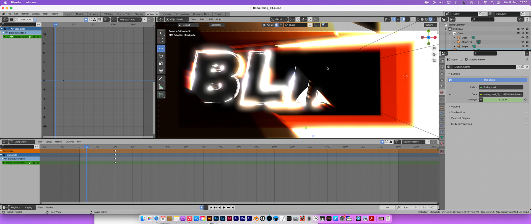Image resolution: width=531 pixels, height=224 pixels.
Task: Open graph editor Nearest Frame dropdown
Action: click(x=130, y=20)
